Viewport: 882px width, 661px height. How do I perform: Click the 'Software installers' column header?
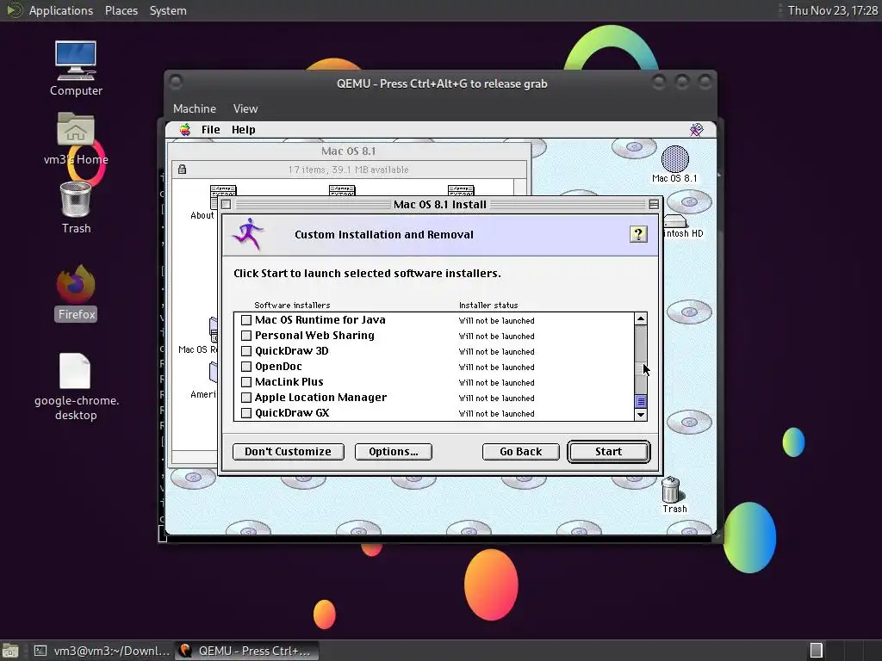[292, 306]
